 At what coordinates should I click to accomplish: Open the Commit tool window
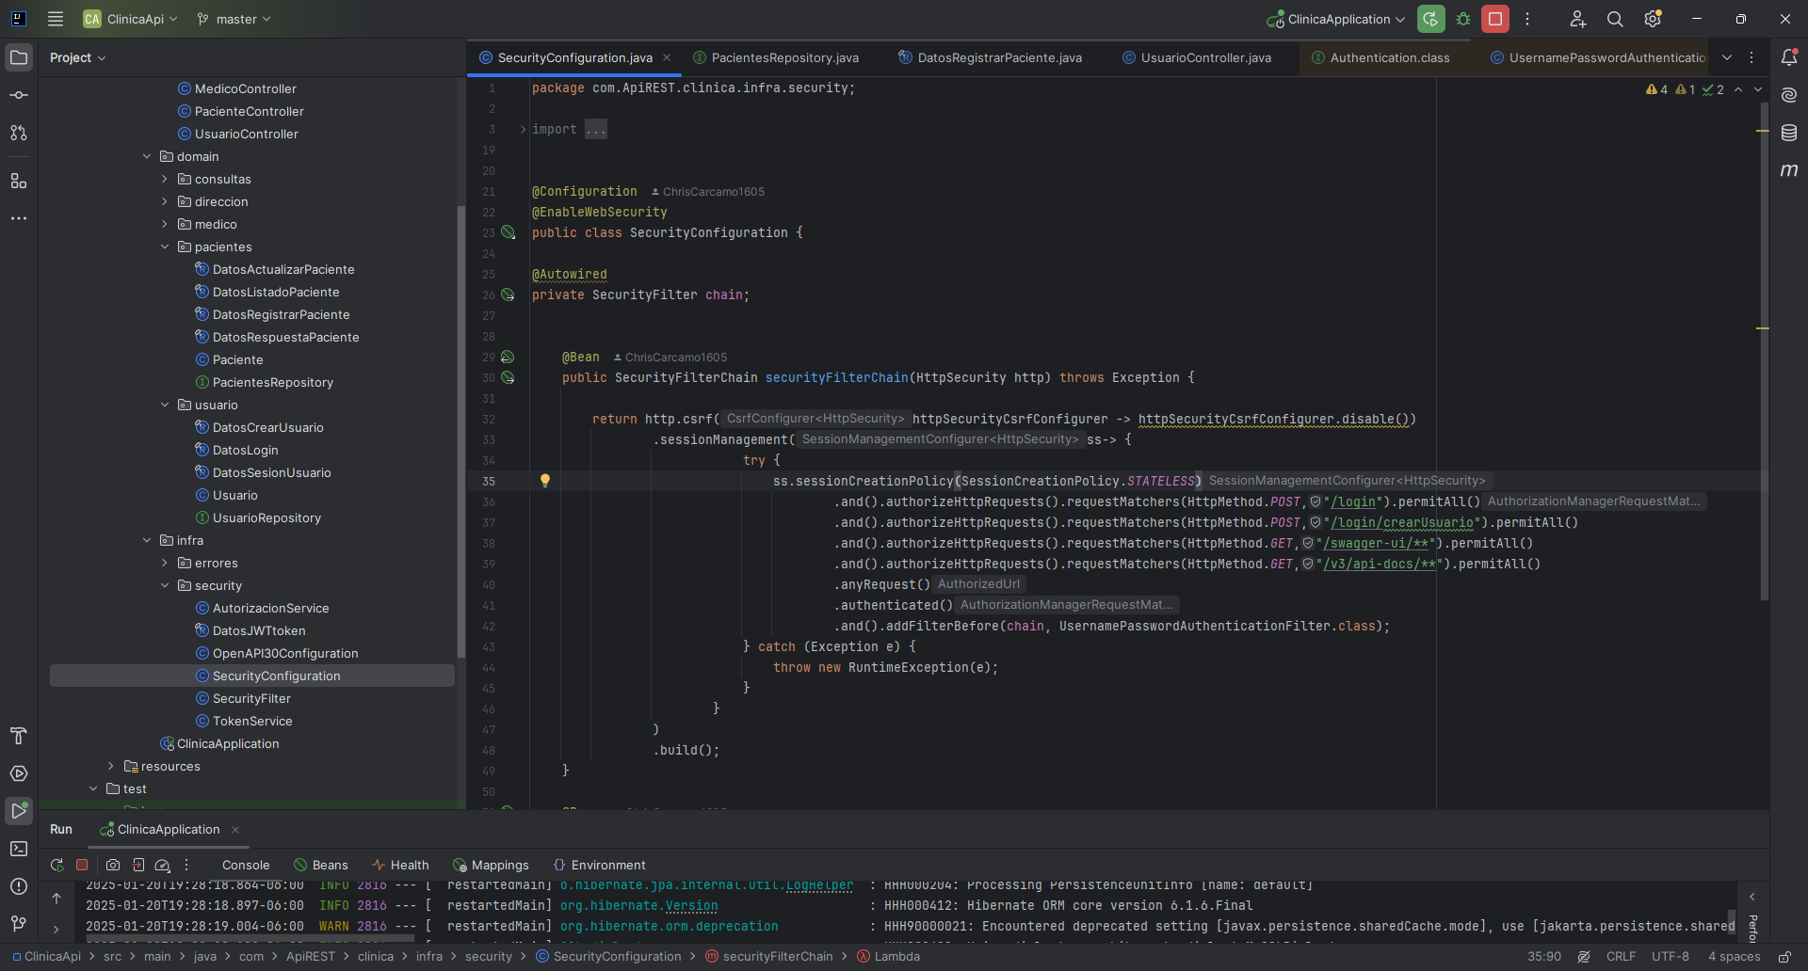19,95
